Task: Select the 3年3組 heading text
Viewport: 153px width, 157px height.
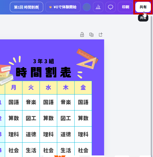Action: point(43,61)
